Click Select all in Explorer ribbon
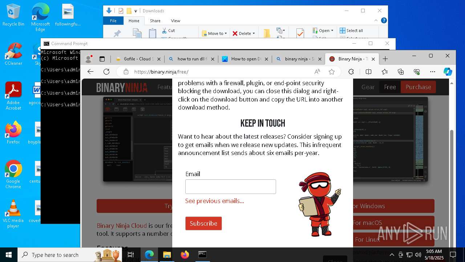The height and width of the screenshot is (262, 465). [351, 31]
